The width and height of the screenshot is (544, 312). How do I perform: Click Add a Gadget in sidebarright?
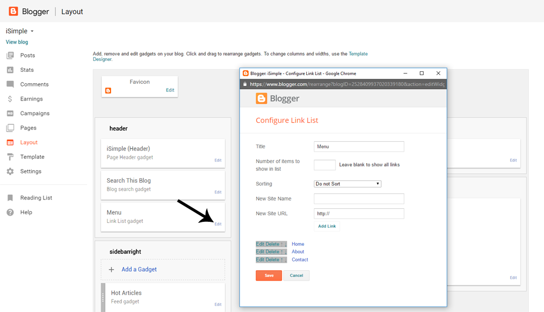[139, 270]
